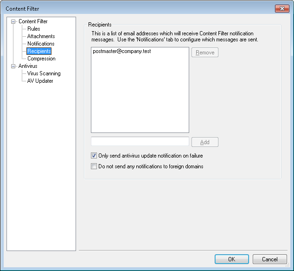
Task: Open the Virus Scanning page
Action: tap(44, 73)
